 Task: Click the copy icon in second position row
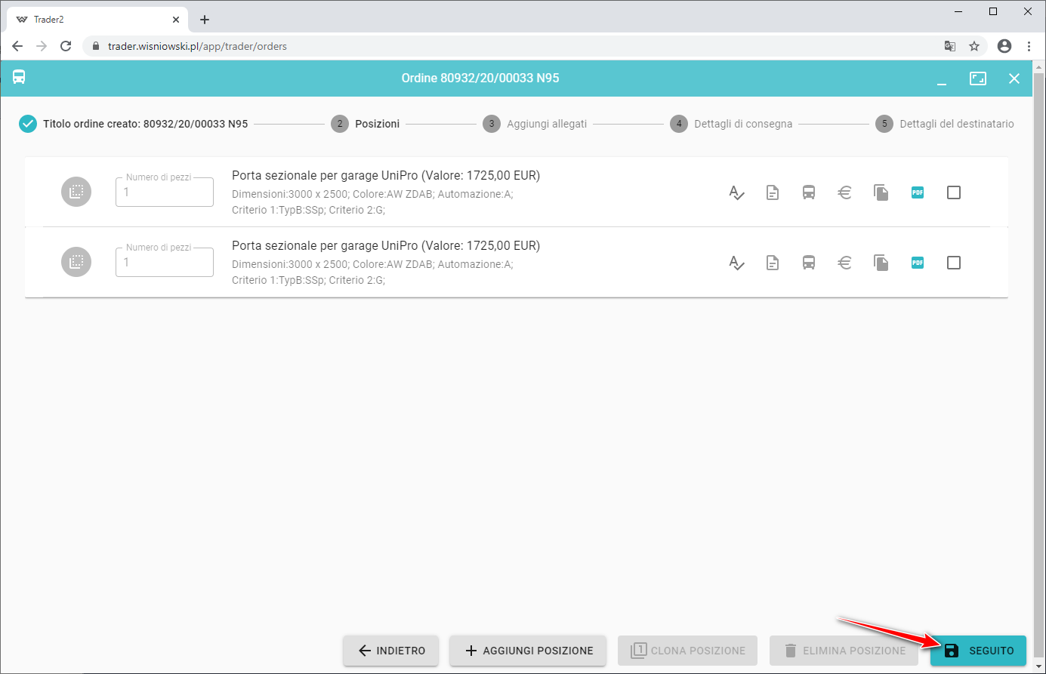881,263
